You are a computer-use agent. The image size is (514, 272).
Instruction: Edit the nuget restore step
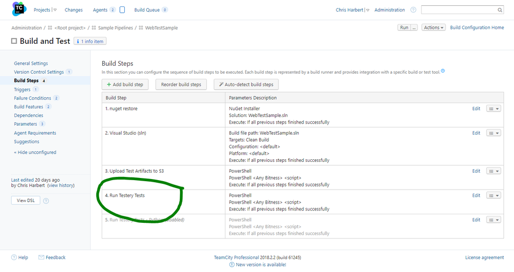pyautogui.click(x=476, y=108)
